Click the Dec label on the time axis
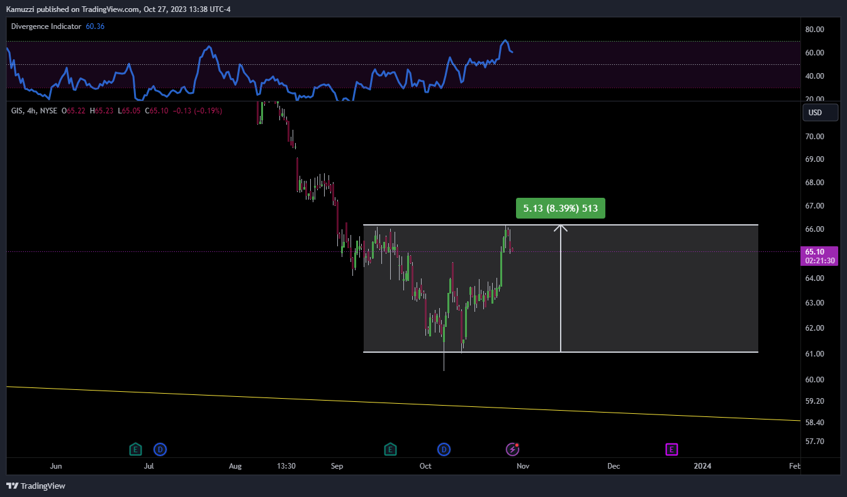 click(614, 466)
